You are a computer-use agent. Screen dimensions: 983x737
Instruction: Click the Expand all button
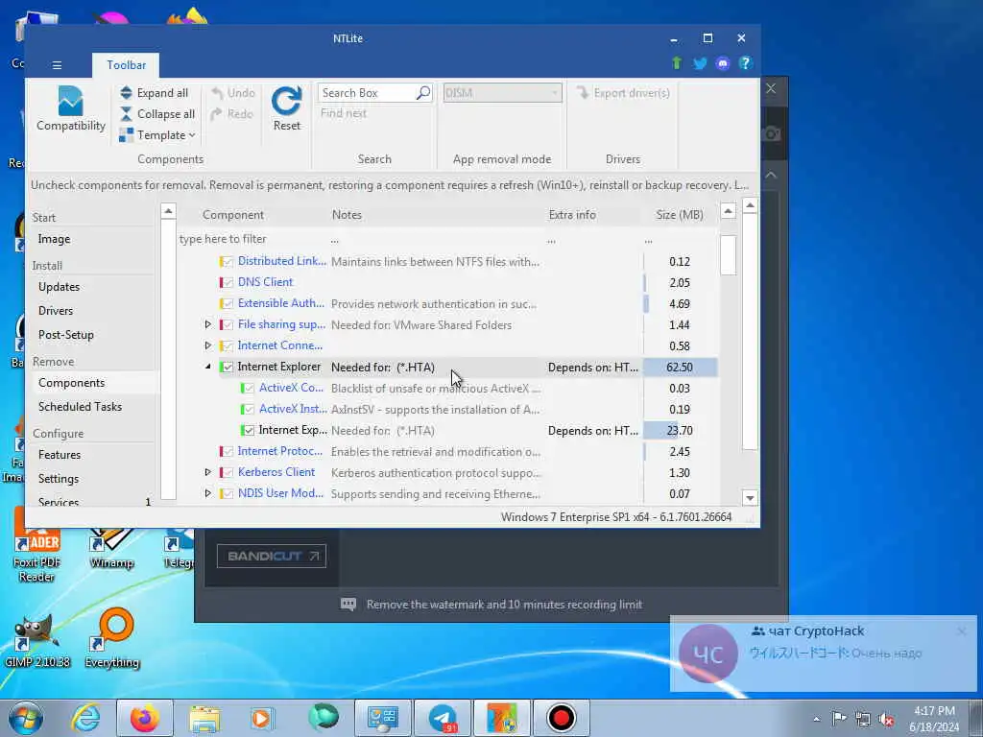click(x=155, y=93)
